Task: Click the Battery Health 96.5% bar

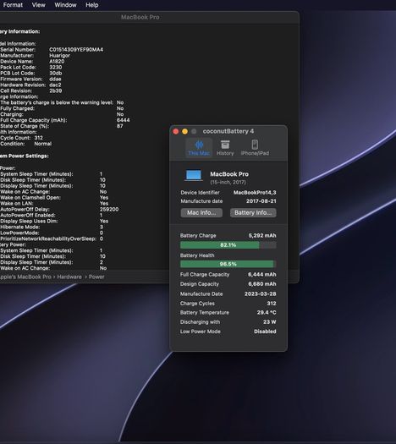Action: pyautogui.click(x=228, y=264)
